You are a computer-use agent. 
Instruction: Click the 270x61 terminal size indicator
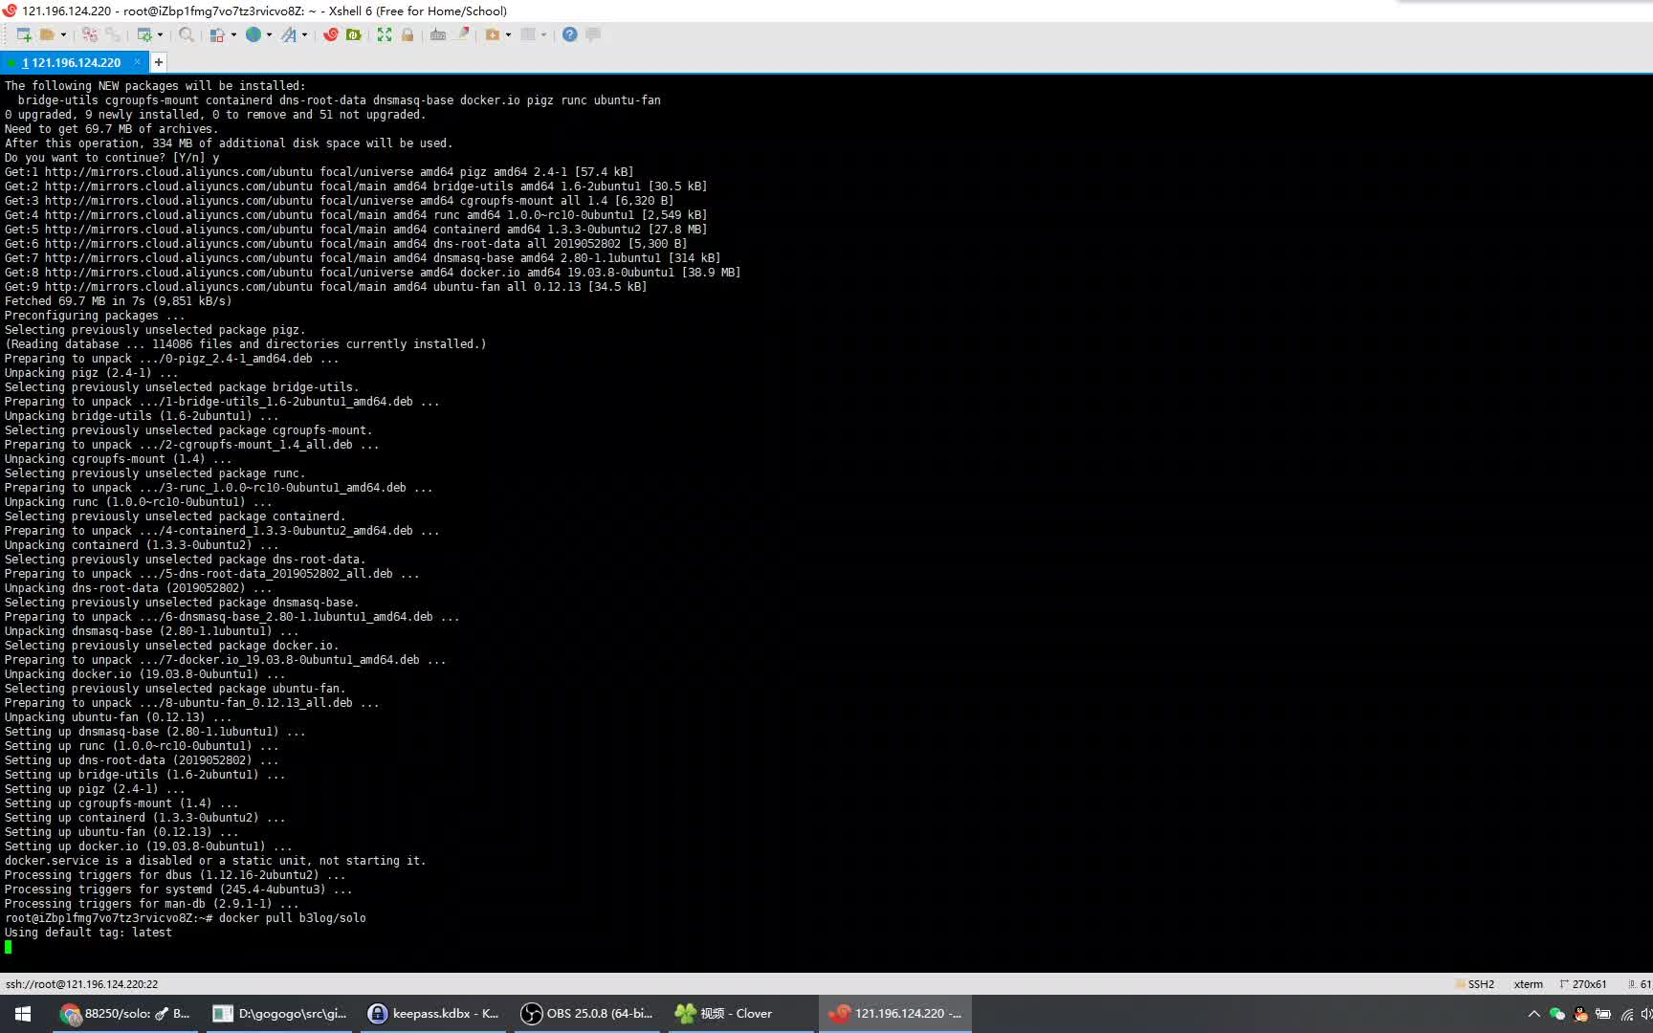[x=1588, y=983]
